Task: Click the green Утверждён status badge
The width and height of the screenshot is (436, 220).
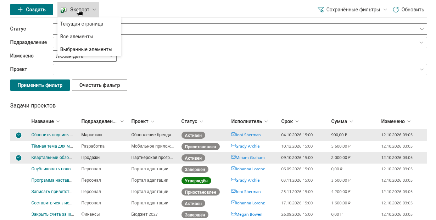Action: (x=196, y=181)
